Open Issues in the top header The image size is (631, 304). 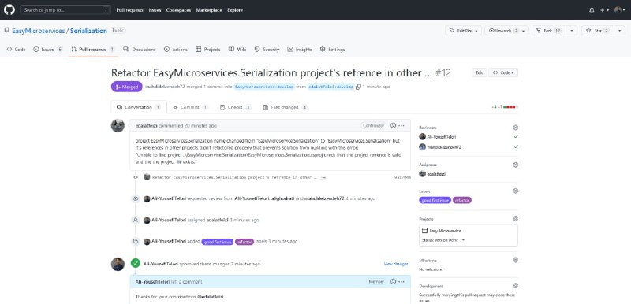point(155,10)
